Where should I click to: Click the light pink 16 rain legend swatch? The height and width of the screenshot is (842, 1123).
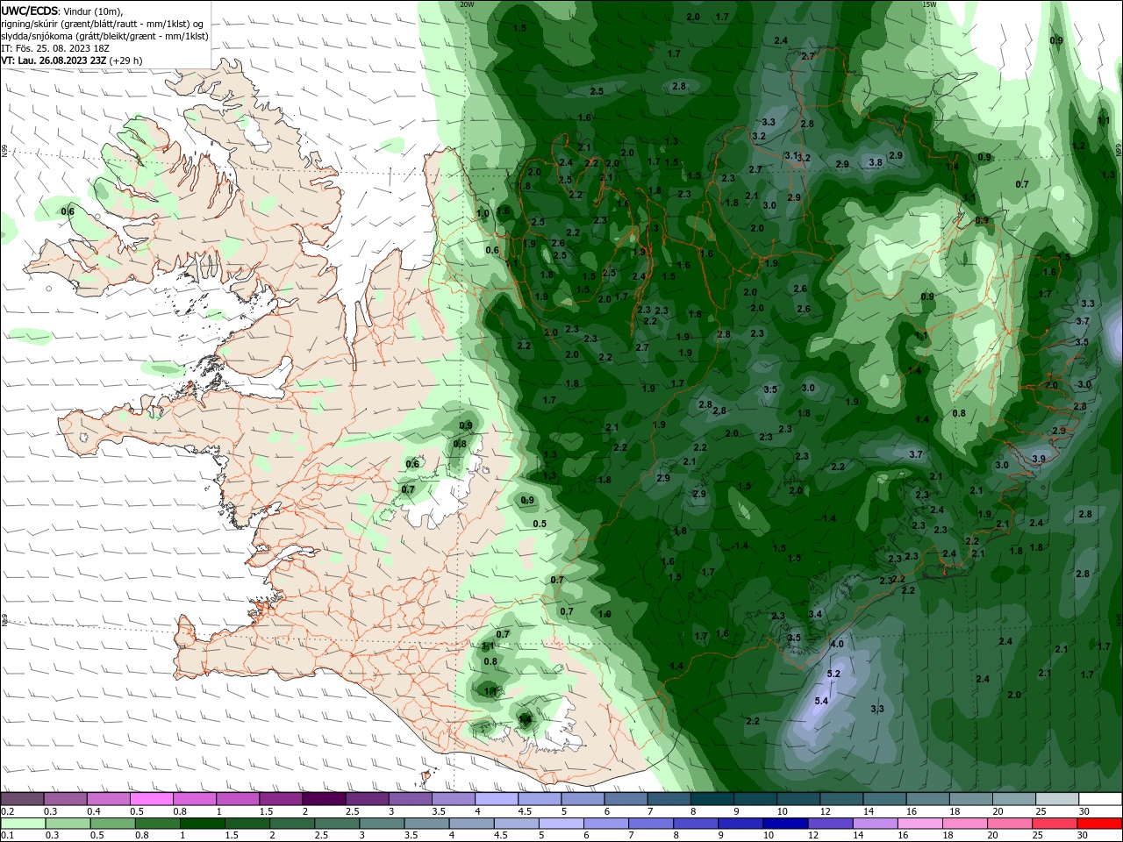pos(919,824)
